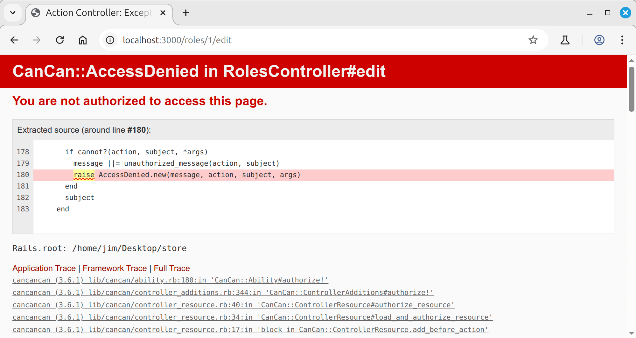The width and height of the screenshot is (636, 338).
Task: Click the page vertical scrollbar thumb
Action: coord(632,89)
